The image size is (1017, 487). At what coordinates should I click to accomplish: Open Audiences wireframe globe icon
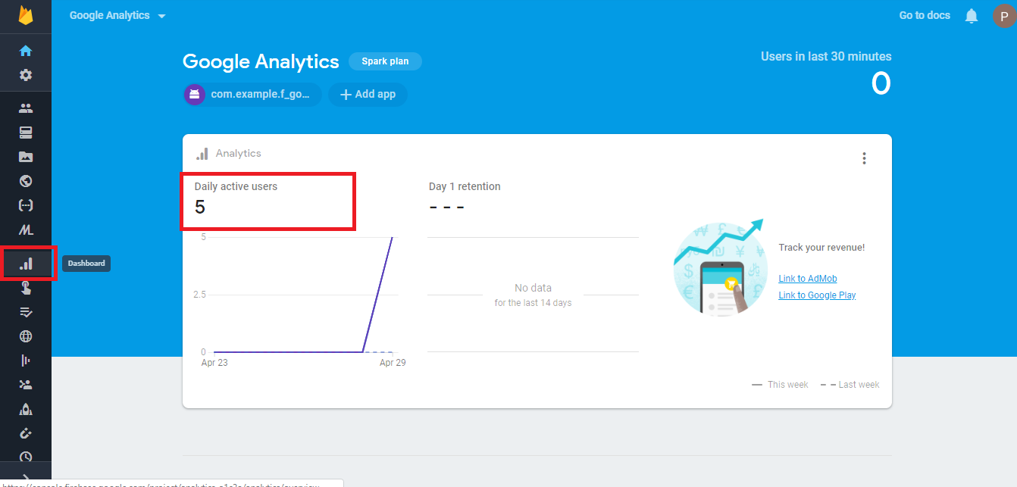[26, 336]
